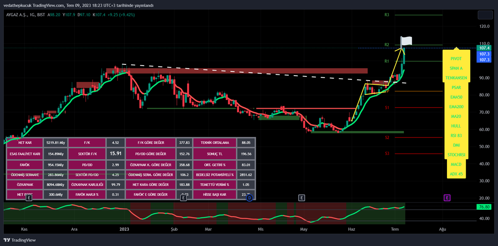Click the NET KAR table cell
This screenshot has height=246, width=498.
(24, 143)
